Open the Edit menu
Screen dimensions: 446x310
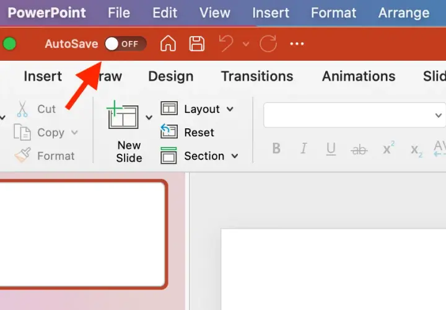[165, 13]
